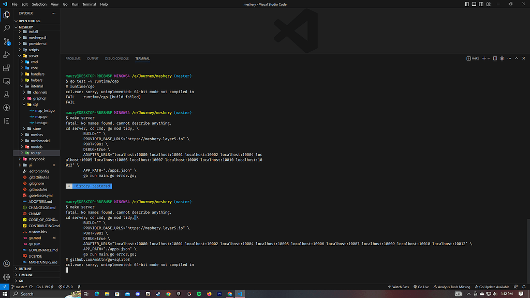Maximize the terminal panel size
The width and height of the screenshot is (530, 298).
[516, 58]
